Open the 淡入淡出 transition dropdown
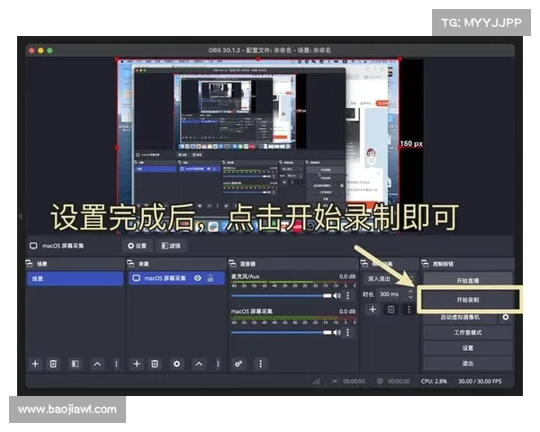540x432 pixels. coord(390,279)
